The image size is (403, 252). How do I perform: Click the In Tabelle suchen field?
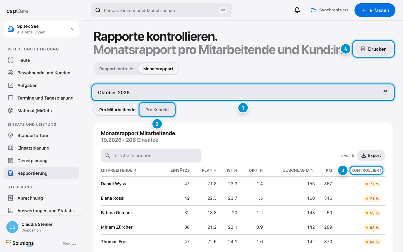point(151,155)
